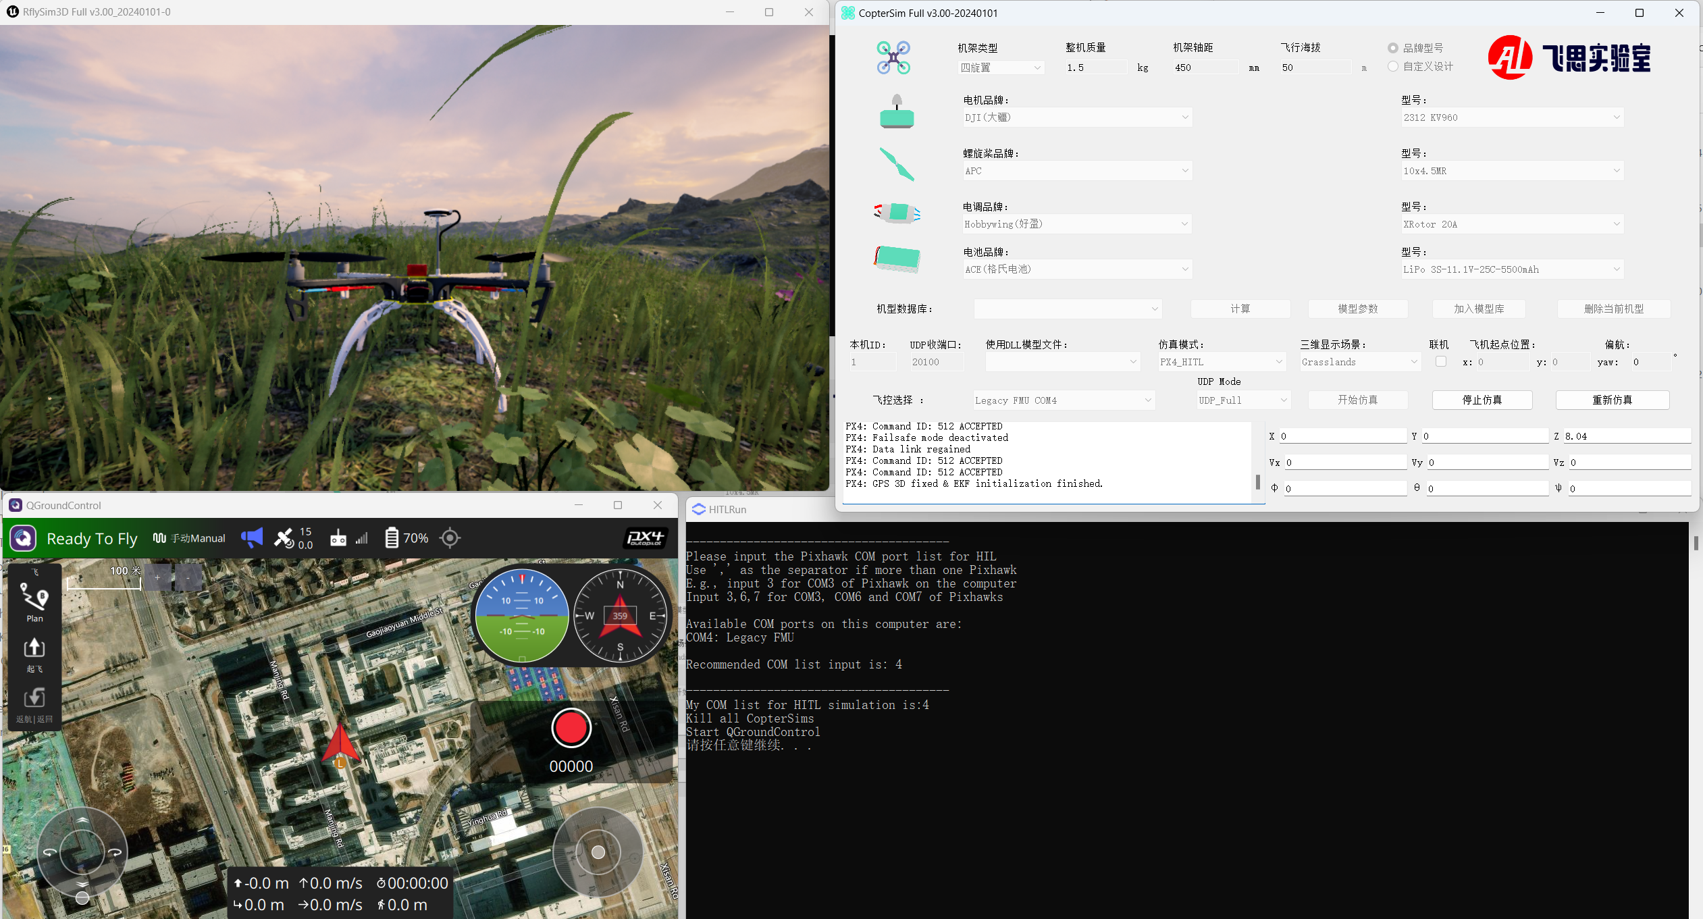1703x919 pixels.
Task: Click the Ready To Fly status
Action: (x=92, y=538)
